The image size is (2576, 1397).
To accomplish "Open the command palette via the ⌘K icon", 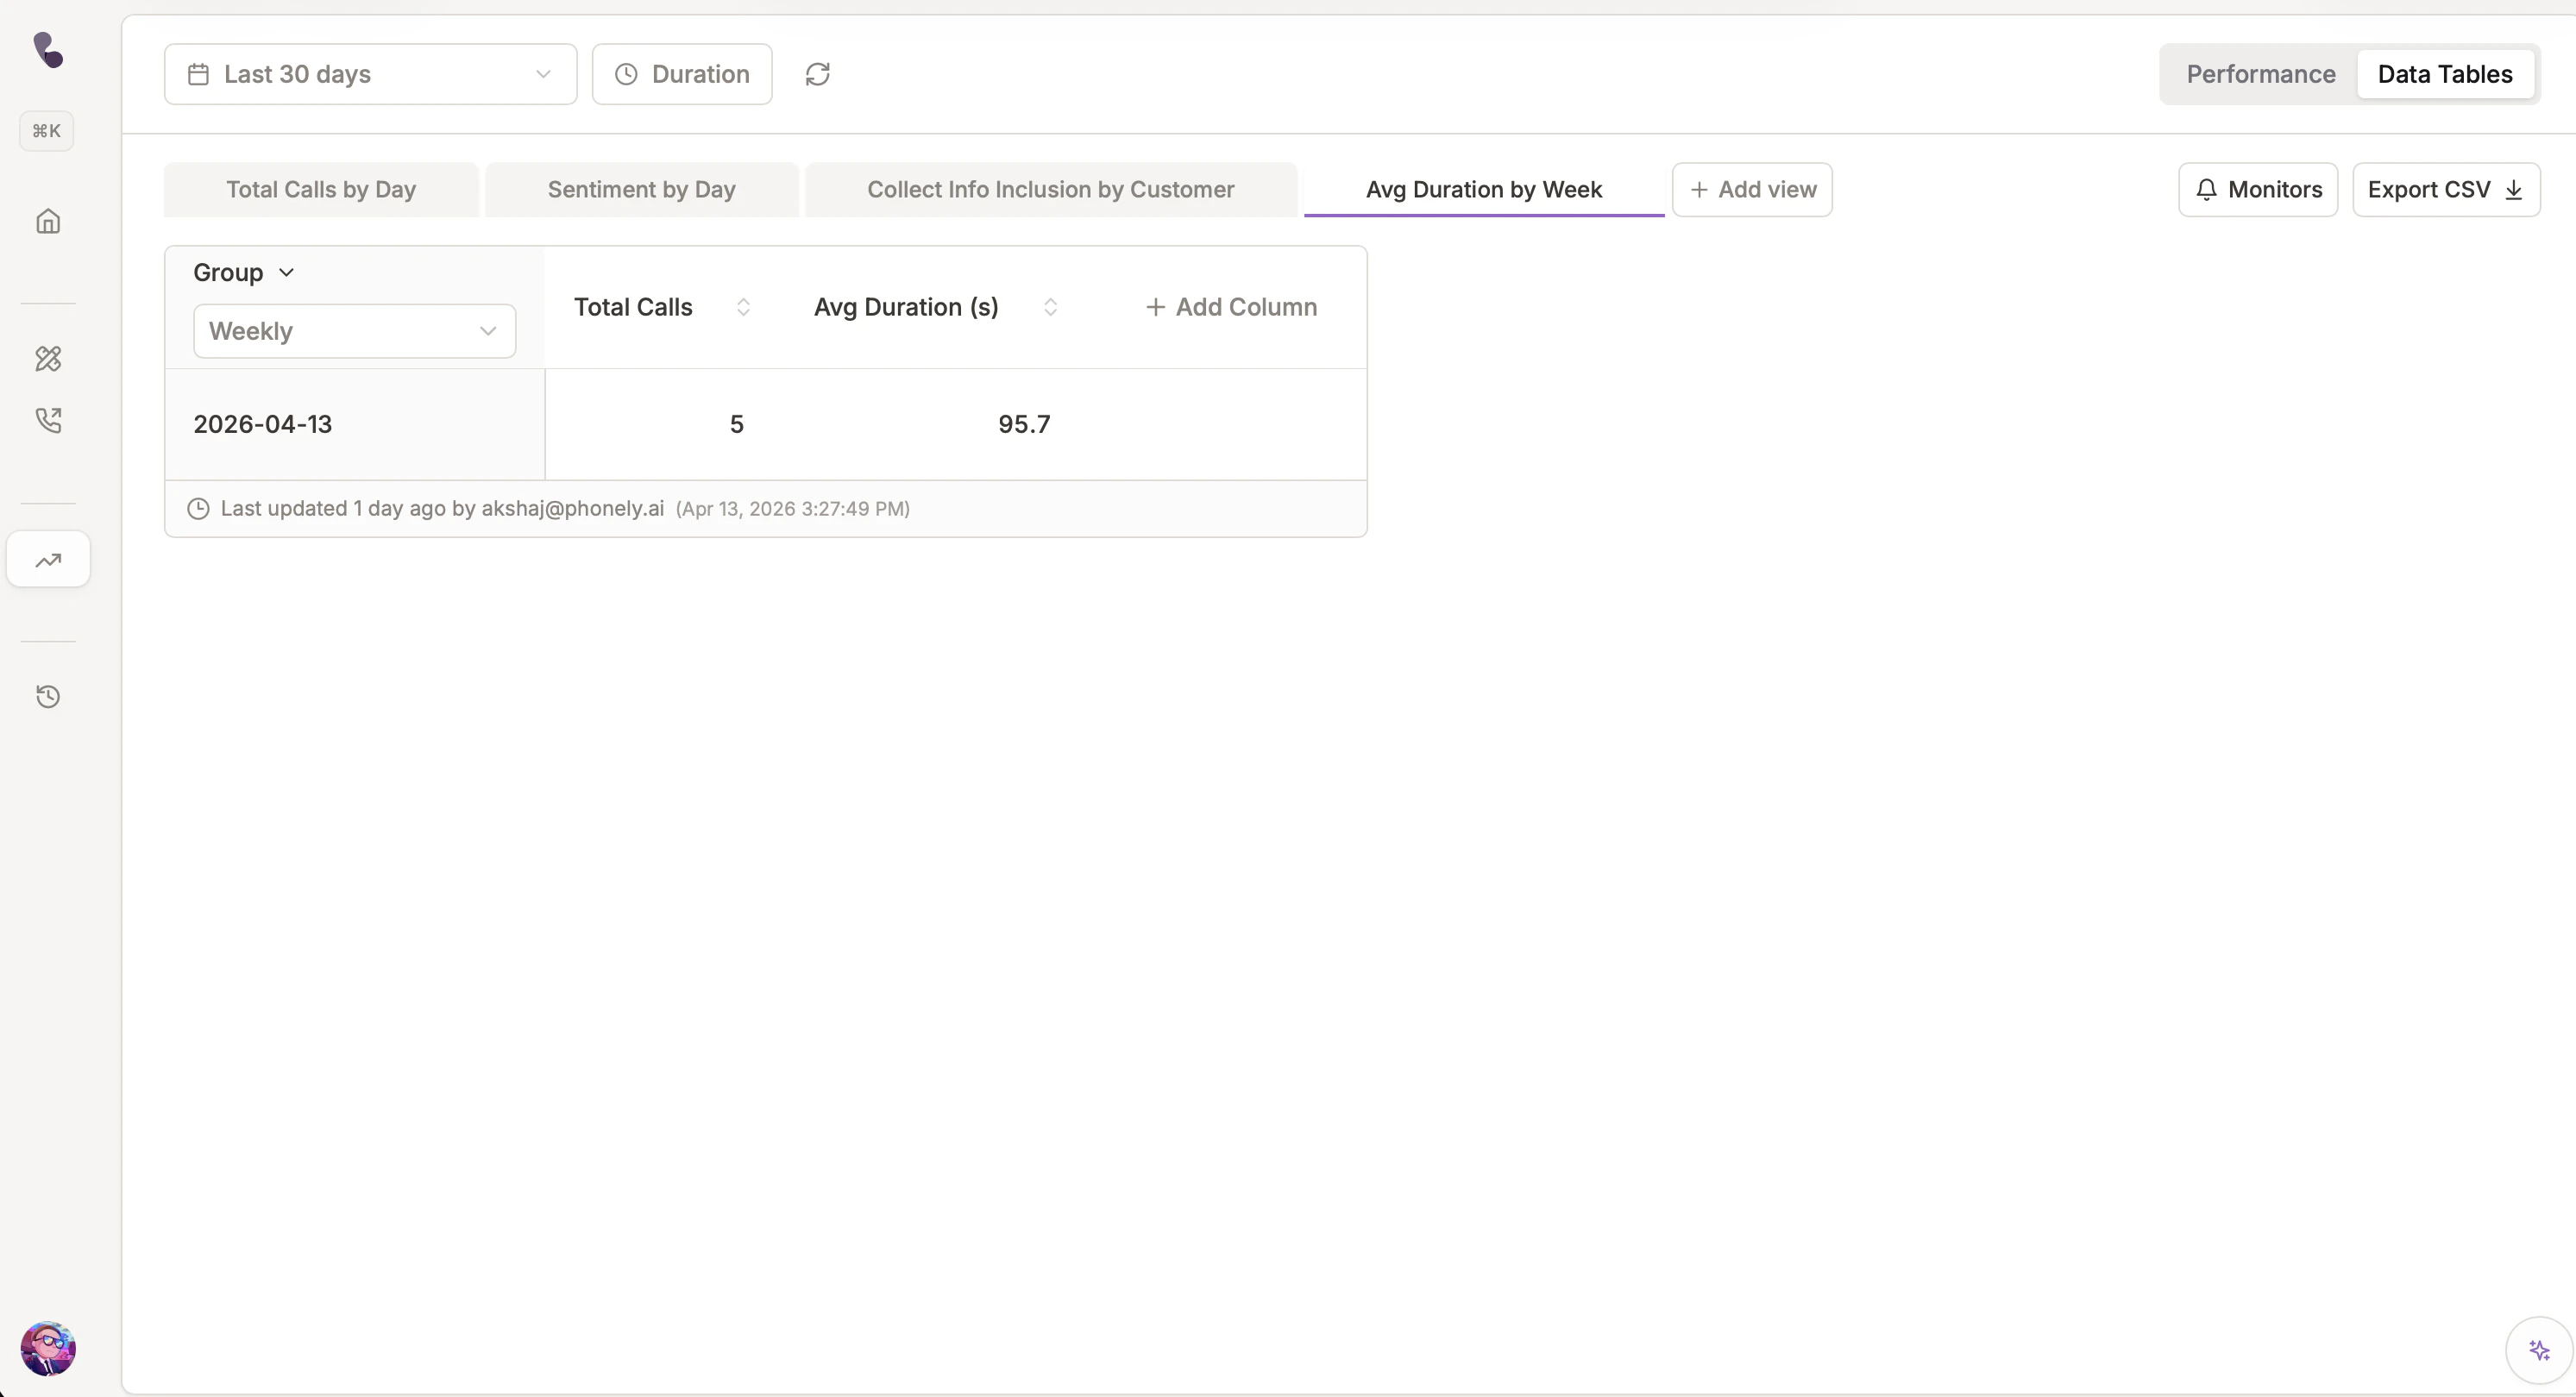I will tap(46, 130).
